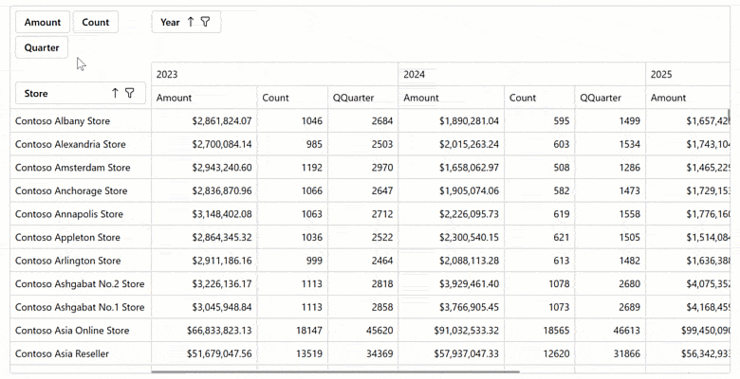This screenshot has width=740, height=379.
Task: Click the 2024 count cell 1078
Action: (540, 284)
